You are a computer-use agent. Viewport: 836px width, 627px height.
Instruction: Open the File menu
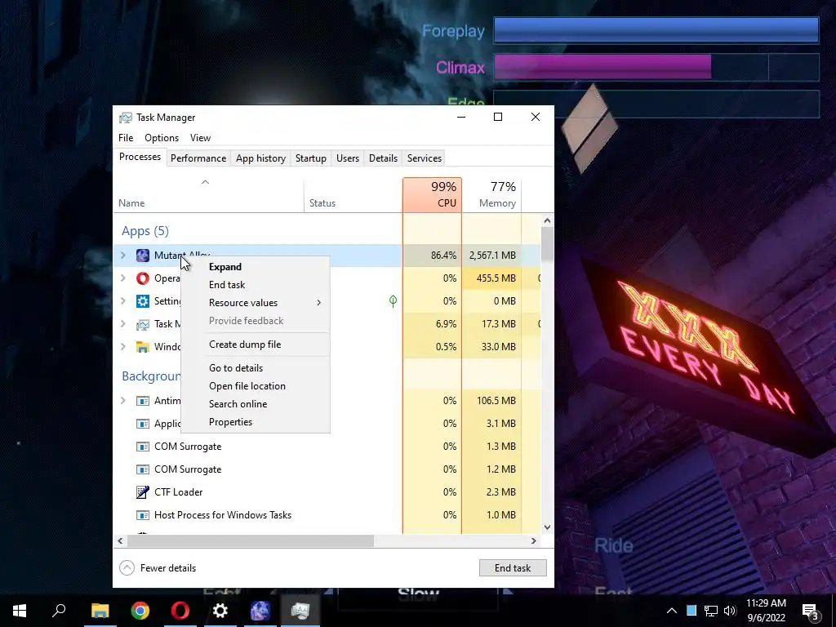tap(126, 138)
